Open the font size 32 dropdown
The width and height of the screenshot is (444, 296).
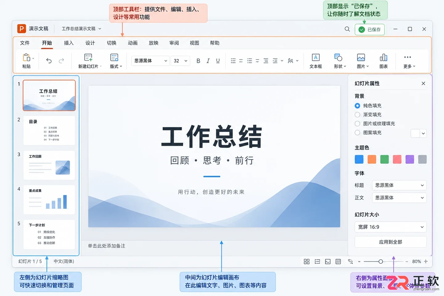[180, 61]
